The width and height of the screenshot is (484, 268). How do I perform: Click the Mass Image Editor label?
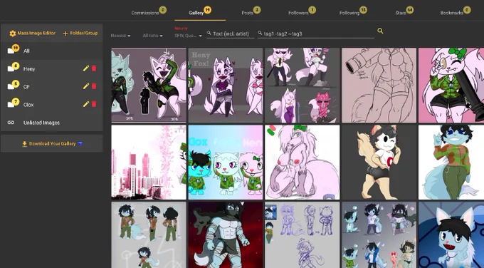click(x=36, y=33)
